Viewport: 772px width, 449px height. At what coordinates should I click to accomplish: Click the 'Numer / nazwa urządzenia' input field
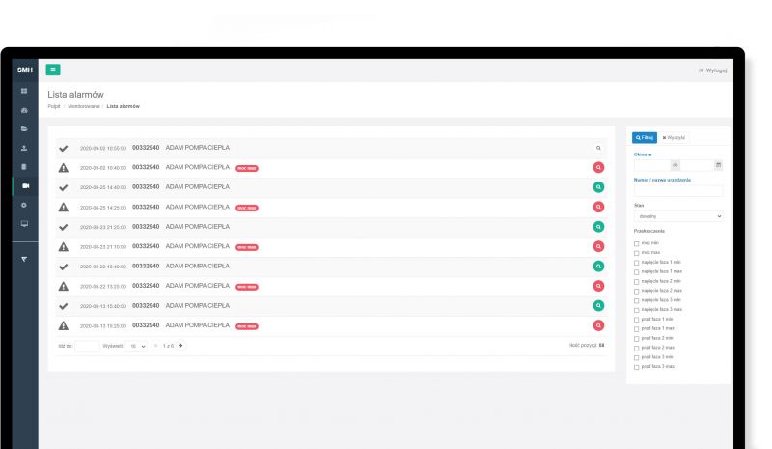(x=677, y=191)
